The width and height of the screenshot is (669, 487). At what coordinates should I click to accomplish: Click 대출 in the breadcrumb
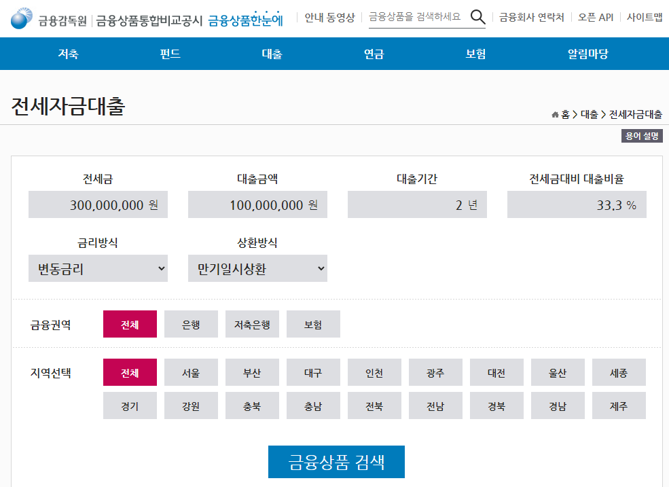[590, 114]
